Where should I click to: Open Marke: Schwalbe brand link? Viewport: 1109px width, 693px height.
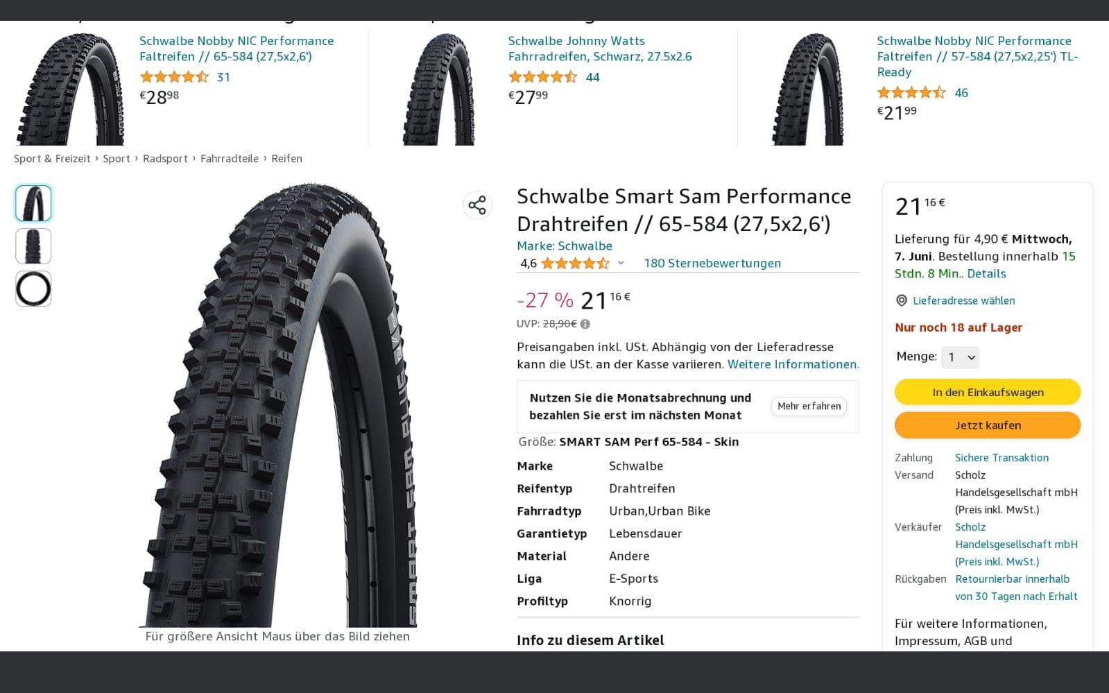(564, 246)
